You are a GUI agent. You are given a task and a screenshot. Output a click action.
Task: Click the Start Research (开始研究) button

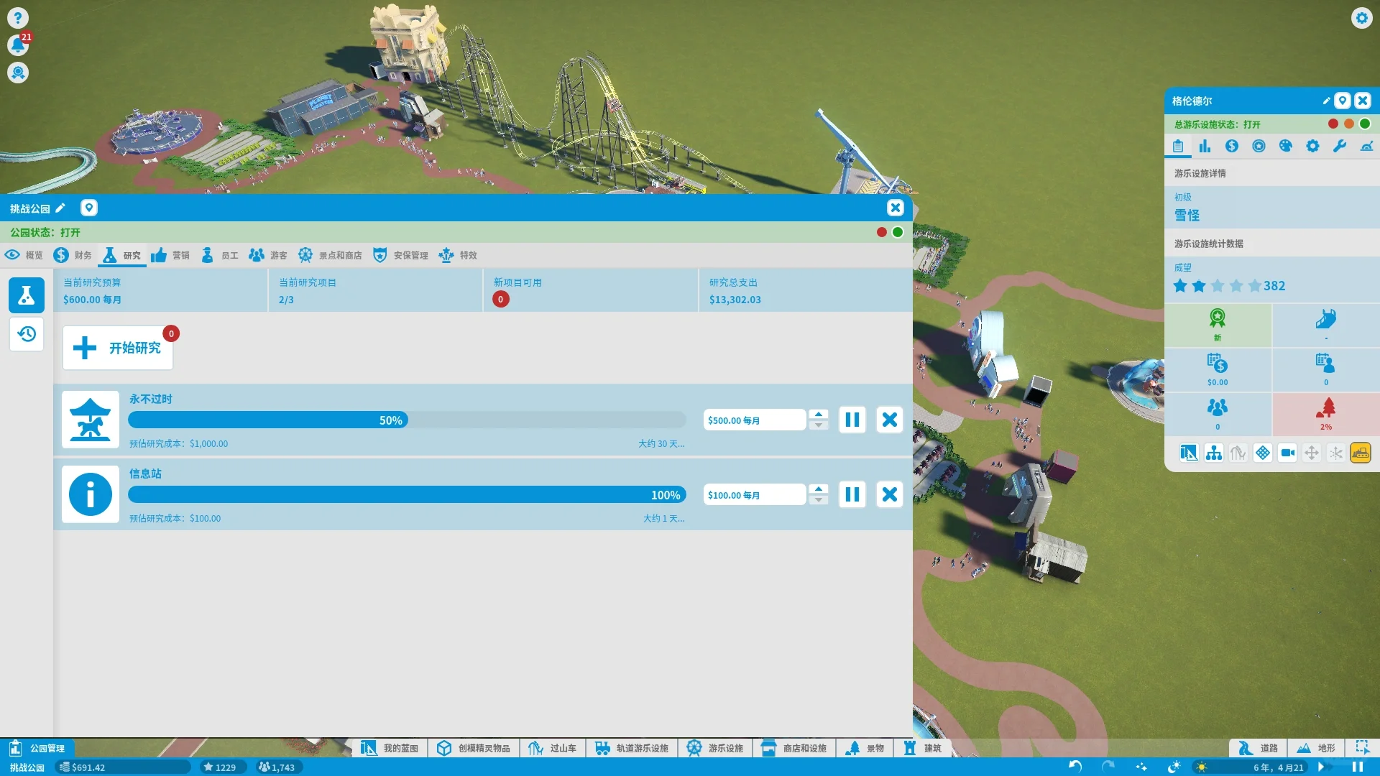click(x=118, y=348)
